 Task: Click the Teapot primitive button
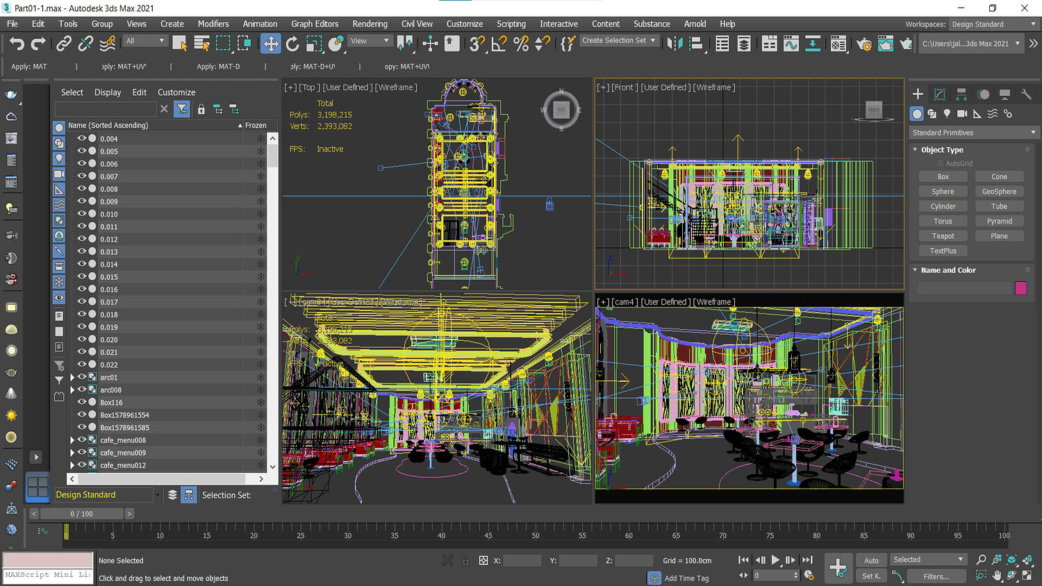[x=943, y=236]
